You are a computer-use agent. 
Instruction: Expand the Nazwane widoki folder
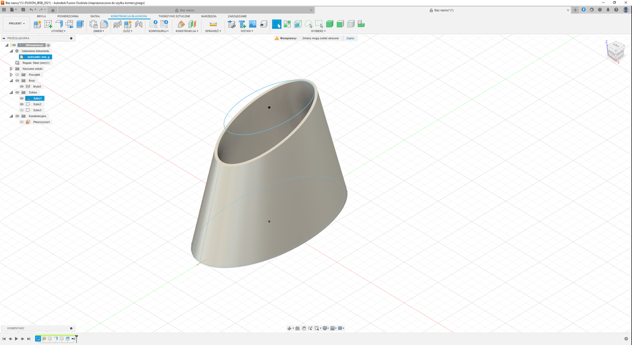click(x=11, y=68)
